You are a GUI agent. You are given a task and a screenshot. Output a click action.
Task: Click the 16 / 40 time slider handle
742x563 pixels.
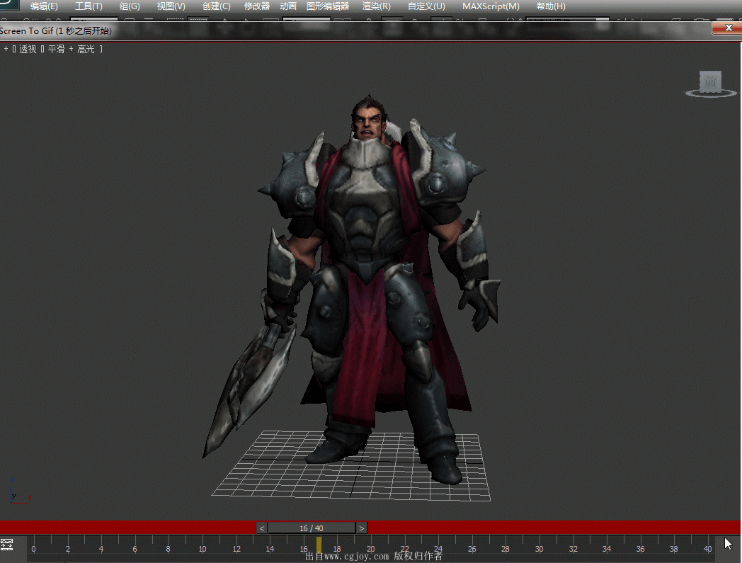pos(312,528)
